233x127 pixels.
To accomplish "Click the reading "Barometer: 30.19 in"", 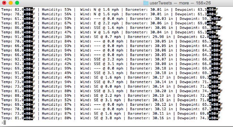I will [x=149, y=96].
